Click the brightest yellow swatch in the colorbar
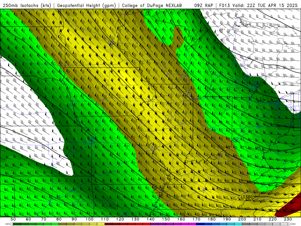This screenshot has height=226, width=301. [101, 224]
